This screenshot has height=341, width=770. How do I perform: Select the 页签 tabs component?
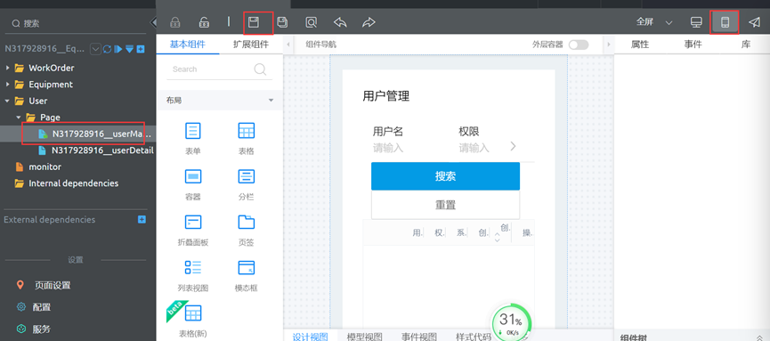pos(247,230)
